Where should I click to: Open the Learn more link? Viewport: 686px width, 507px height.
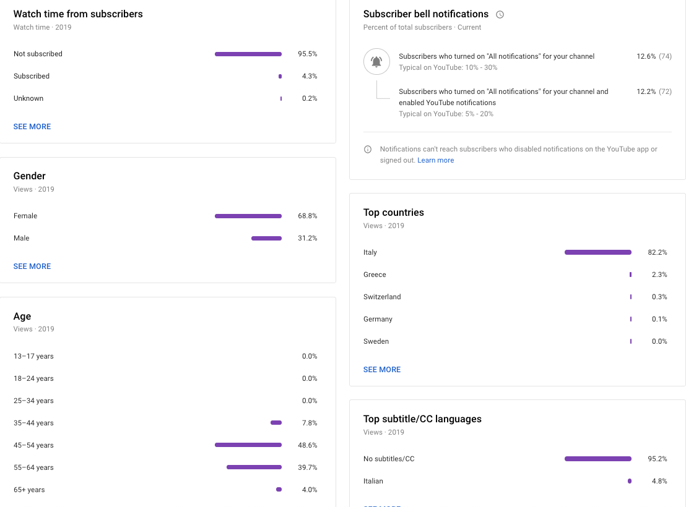click(x=435, y=160)
